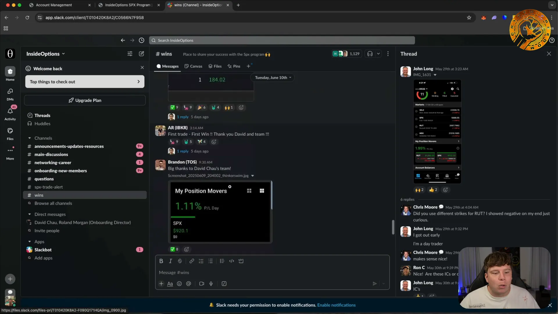The image size is (558, 314).
Task: Open slash shortcuts in composer
Action: (224, 284)
